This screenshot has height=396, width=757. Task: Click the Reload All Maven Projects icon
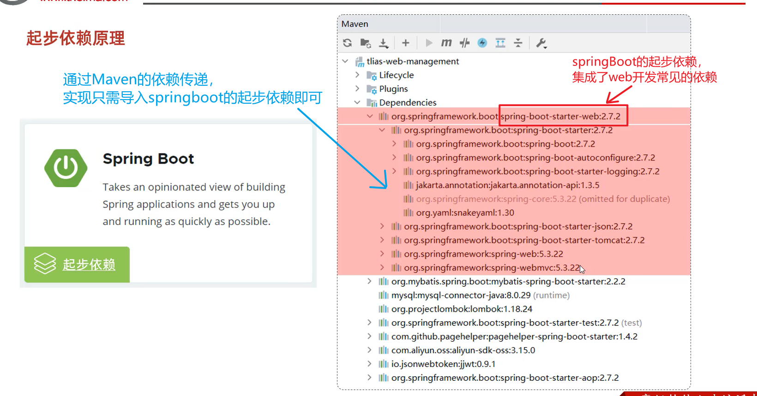tap(348, 43)
